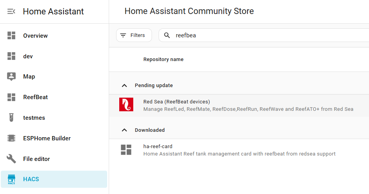Image resolution: width=369 pixels, height=194 pixels.
Task: Open the Overview sidebar item
Action: [54, 36]
